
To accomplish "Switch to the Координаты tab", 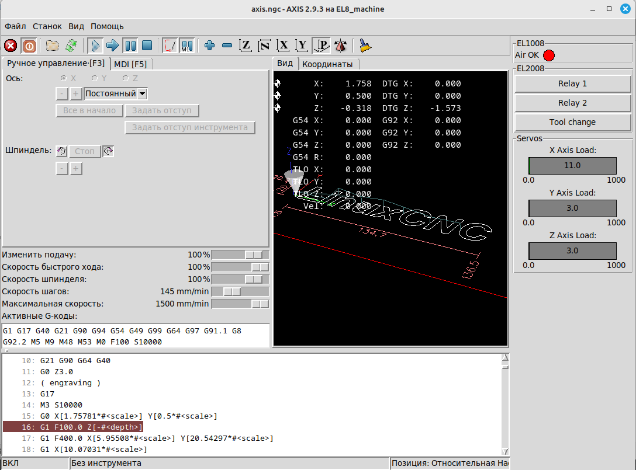I will pyautogui.click(x=327, y=64).
